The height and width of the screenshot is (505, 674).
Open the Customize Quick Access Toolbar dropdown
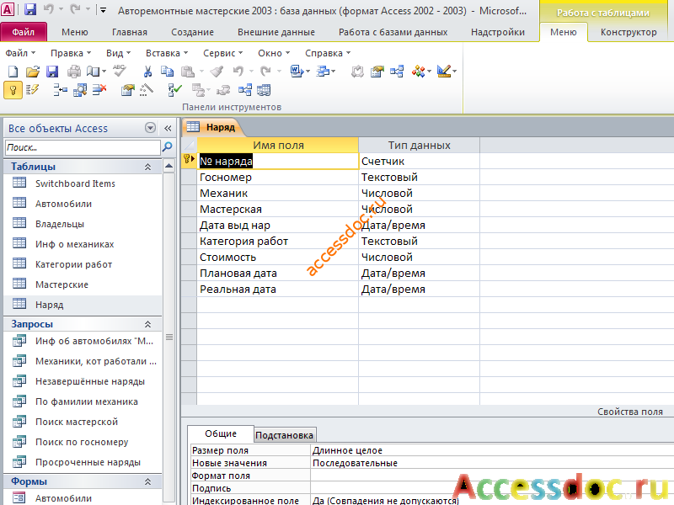pos(103,10)
